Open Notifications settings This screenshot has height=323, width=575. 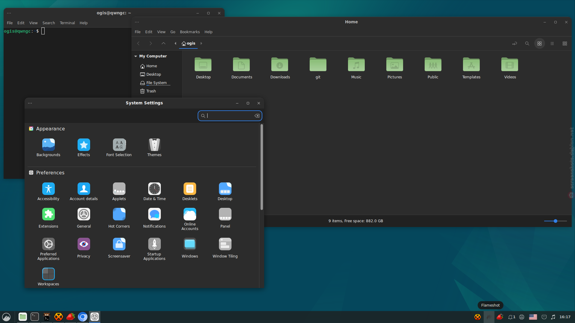pyautogui.click(x=154, y=218)
